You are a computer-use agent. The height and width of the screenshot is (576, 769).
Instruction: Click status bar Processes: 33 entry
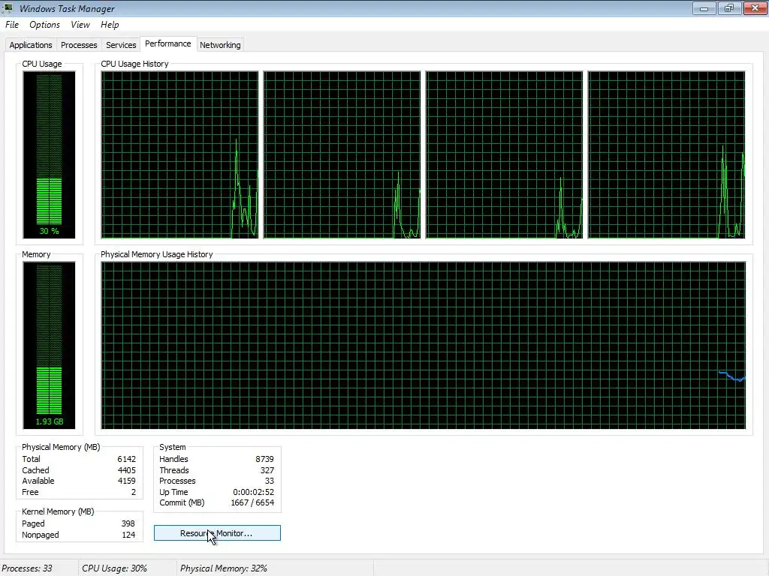click(x=27, y=568)
